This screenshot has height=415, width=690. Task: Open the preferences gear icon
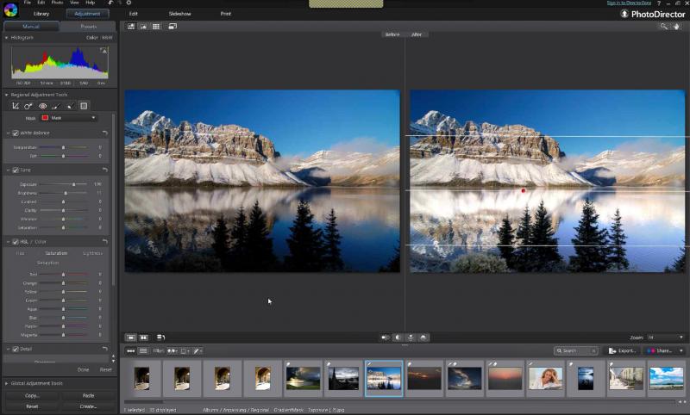(x=129, y=3)
